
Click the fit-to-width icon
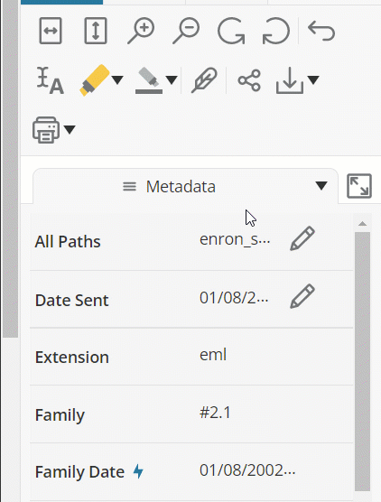[51, 31]
